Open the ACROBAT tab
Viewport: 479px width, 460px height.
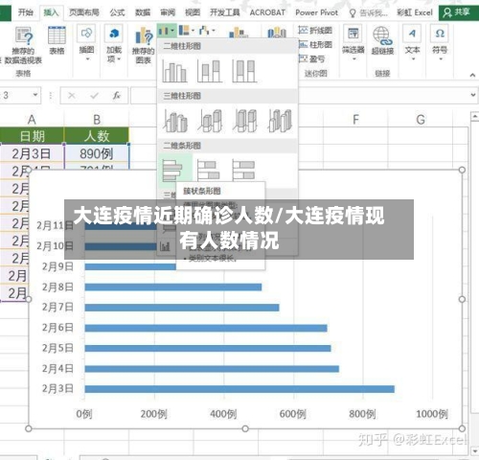tap(267, 12)
